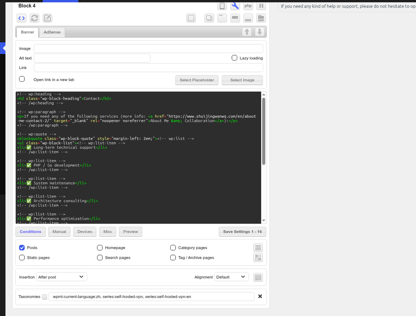Tick the Search pages checkbox
The image size is (416, 316).
click(x=100, y=257)
